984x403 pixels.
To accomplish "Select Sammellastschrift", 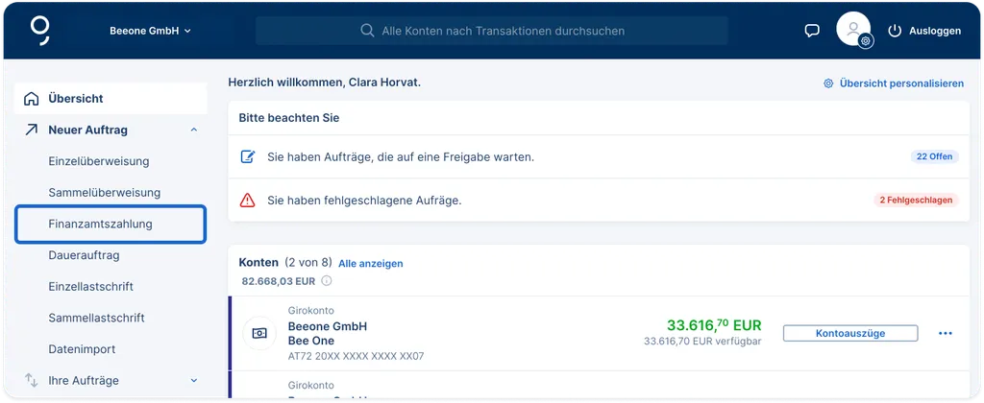I will coord(97,318).
